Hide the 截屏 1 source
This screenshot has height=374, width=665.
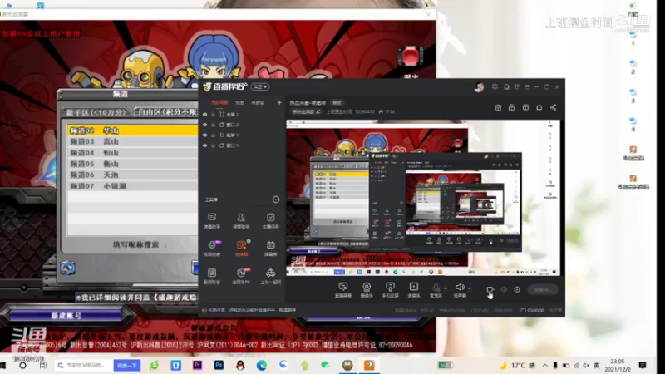click(x=204, y=135)
